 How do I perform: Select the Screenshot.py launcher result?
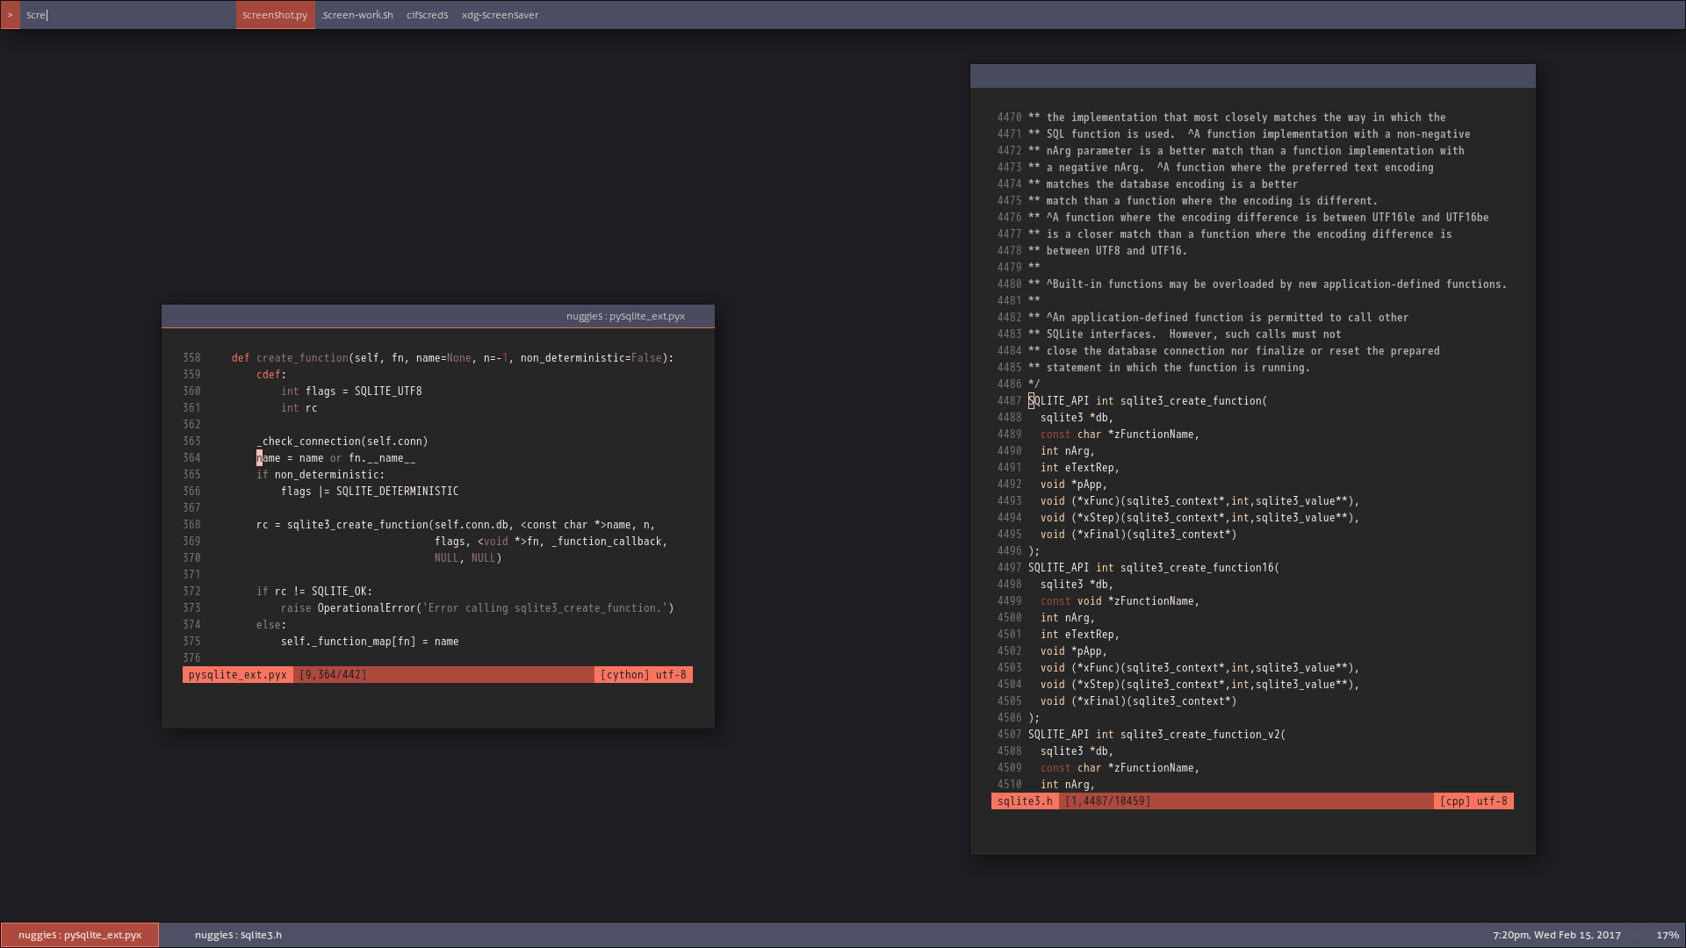pos(275,15)
